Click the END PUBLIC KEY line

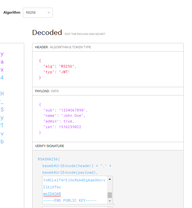[70, 200]
